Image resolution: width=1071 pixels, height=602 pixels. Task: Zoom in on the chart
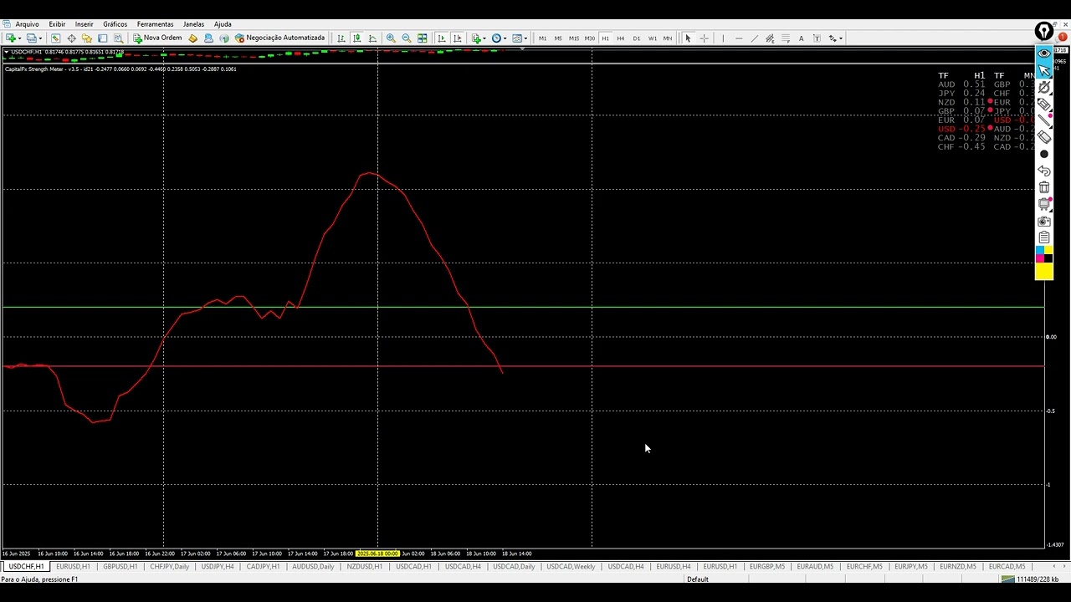[391, 38]
